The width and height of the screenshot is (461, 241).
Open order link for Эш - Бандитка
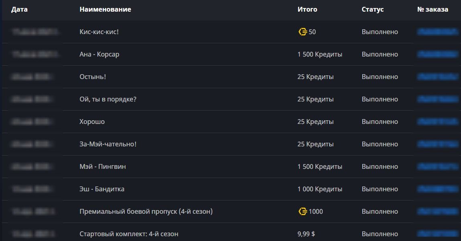(x=437, y=189)
